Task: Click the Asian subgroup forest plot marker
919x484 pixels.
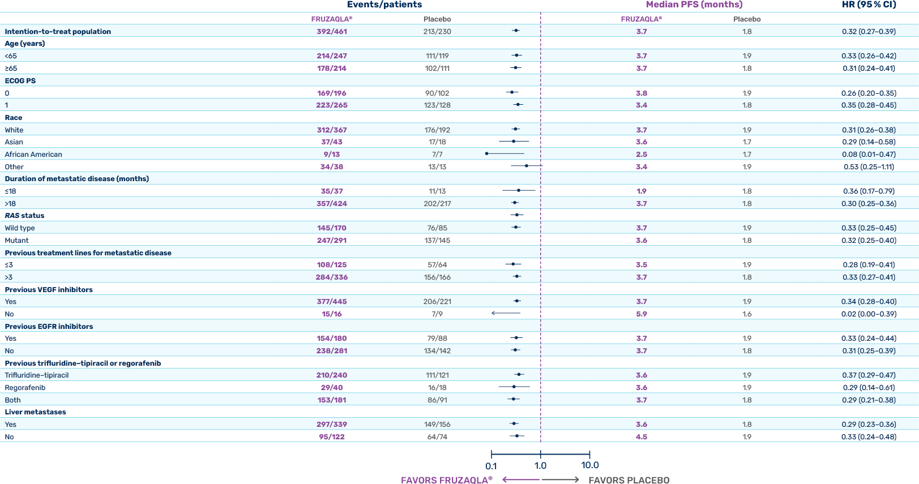Action: coord(514,141)
